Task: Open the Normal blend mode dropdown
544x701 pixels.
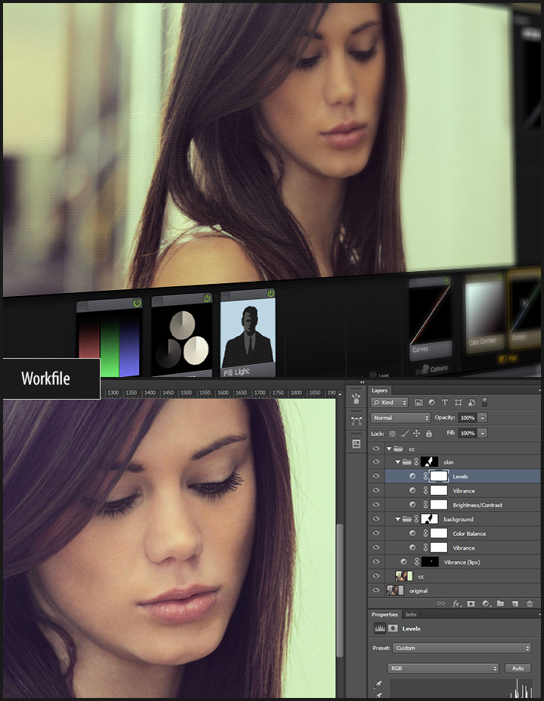Action: tap(400, 418)
